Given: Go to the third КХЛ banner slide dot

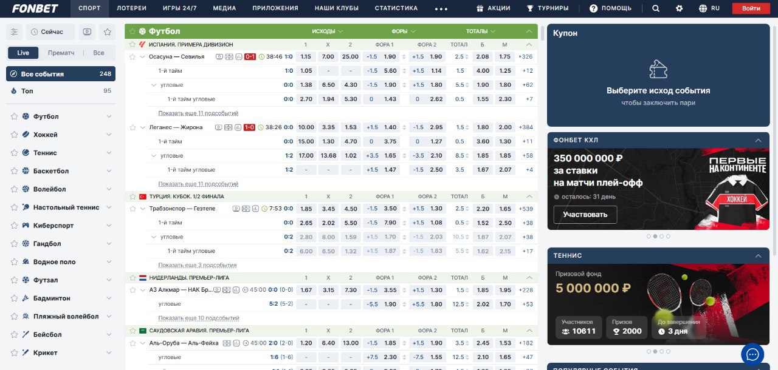Looking at the screenshot, I should tap(662, 237).
